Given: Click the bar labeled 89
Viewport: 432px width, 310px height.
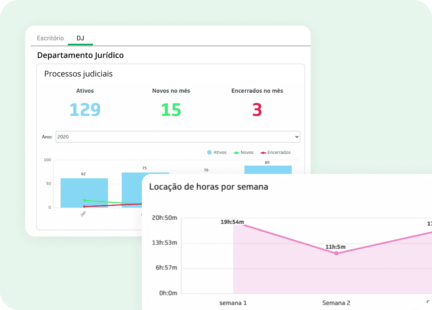Looking at the screenshot, I should (268, 170).
